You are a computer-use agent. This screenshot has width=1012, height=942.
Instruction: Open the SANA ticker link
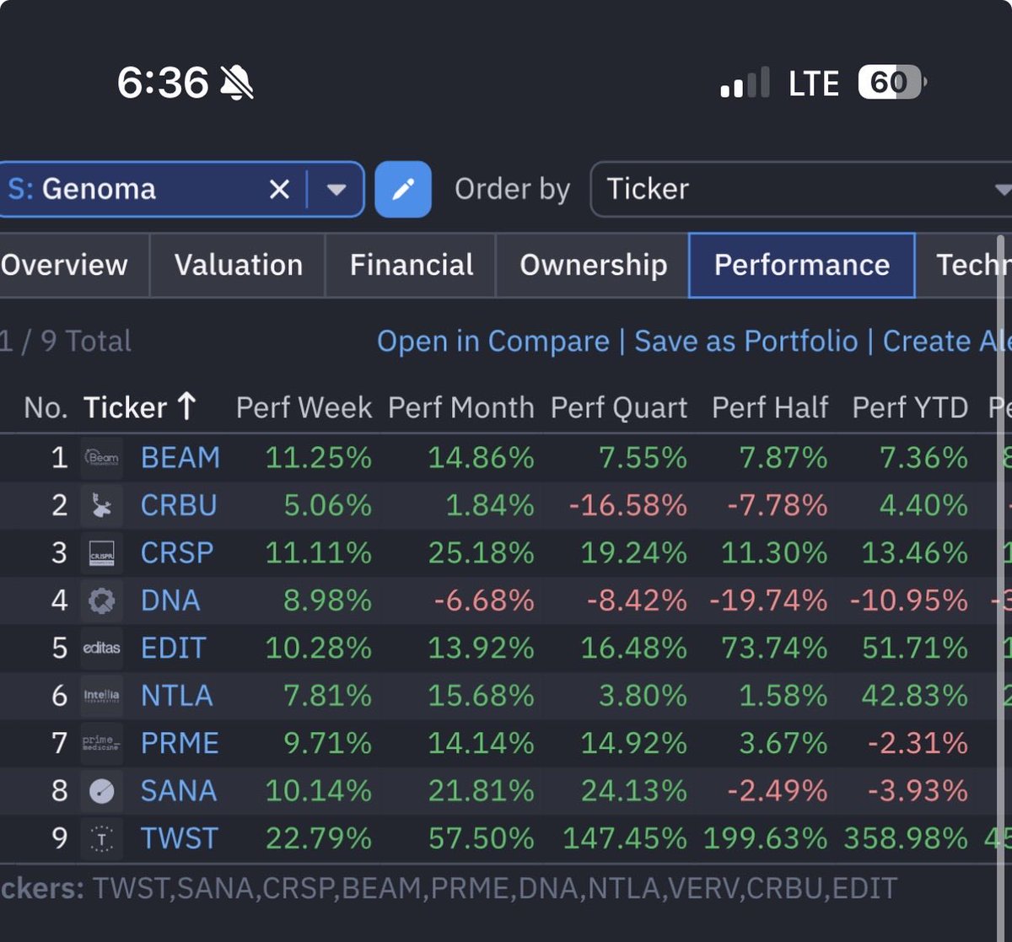(x=179, y=791)
